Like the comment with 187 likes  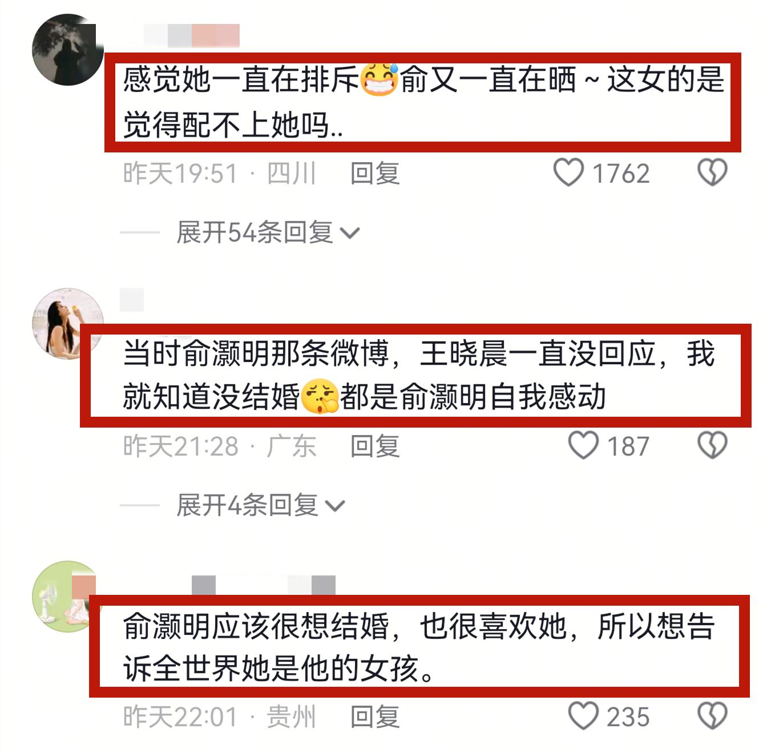(x=583, y=445)
